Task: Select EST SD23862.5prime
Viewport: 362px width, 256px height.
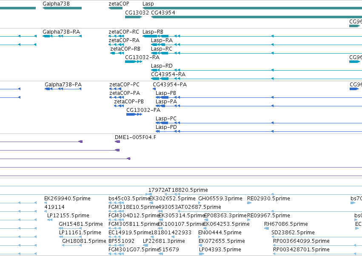Action: click(293, 233)
